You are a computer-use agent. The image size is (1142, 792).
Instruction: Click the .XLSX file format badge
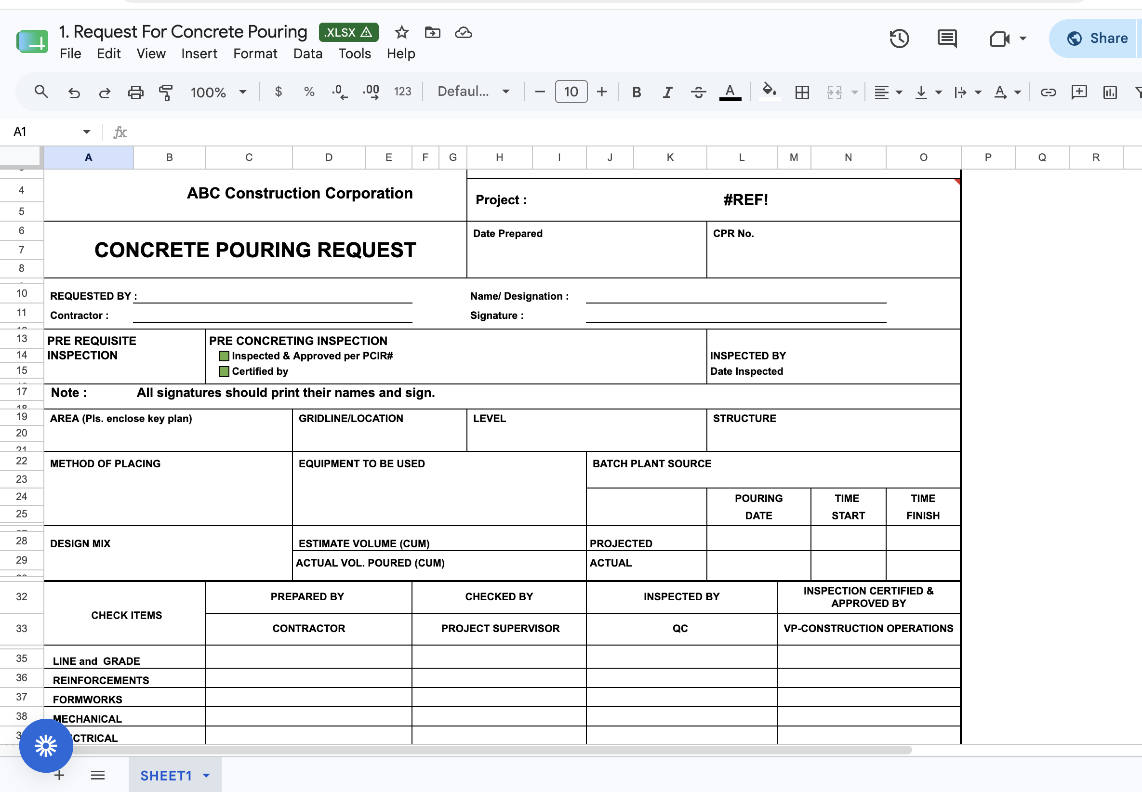(x=348, y=32)
